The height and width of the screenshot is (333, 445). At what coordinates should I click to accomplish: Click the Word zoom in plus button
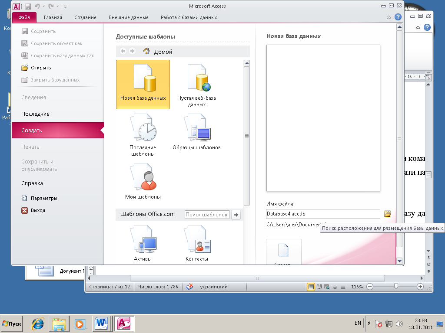pyautogui.click(x=420, y=287)
